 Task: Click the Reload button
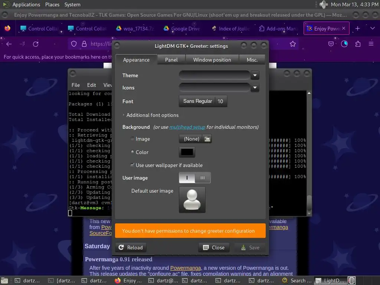(x=131, y=248)
